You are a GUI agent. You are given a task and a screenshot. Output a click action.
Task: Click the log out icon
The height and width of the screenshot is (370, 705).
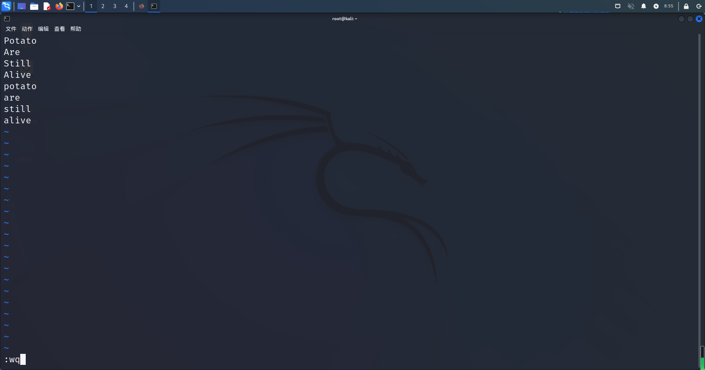click(699, 6)
